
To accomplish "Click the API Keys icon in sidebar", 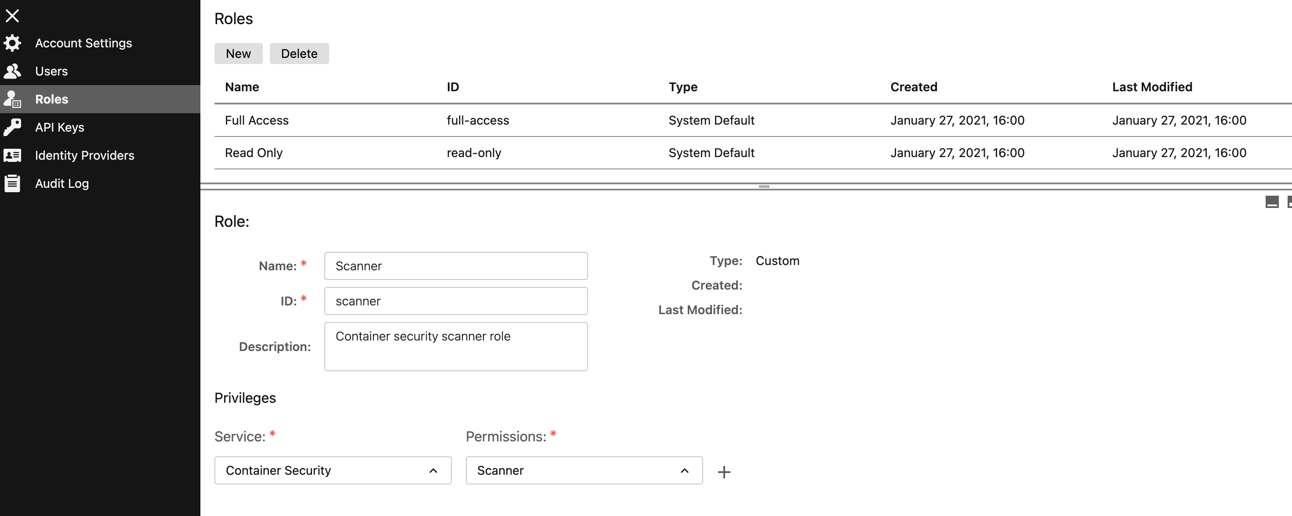I will click(x=11, y=127).
